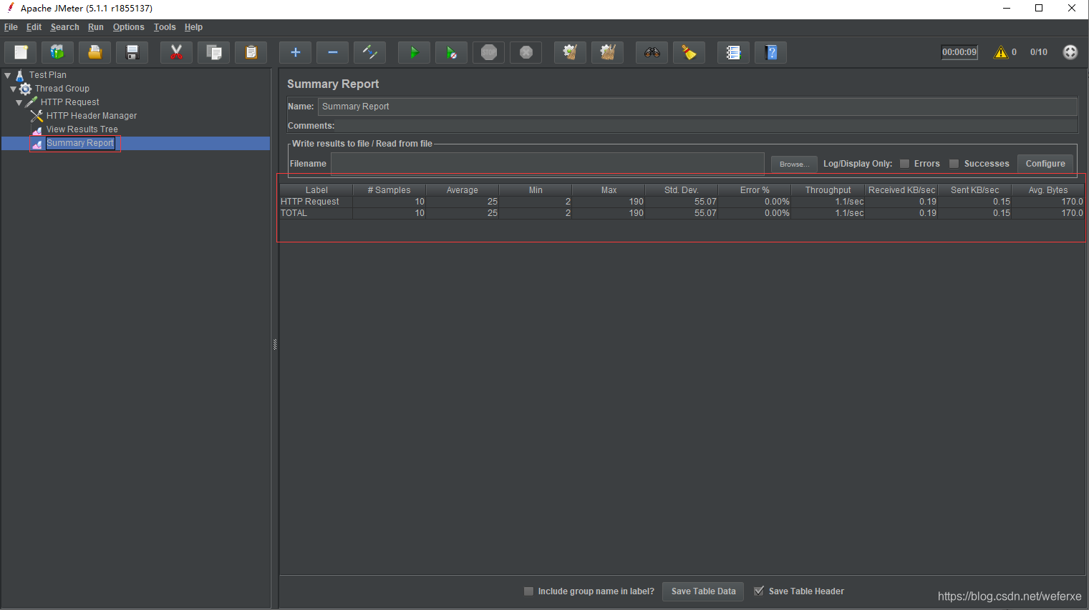The width and height of the screenshot is (1089, 610).
Task: Click HTTP Header Manager tools icon
Action: point(37,116)
